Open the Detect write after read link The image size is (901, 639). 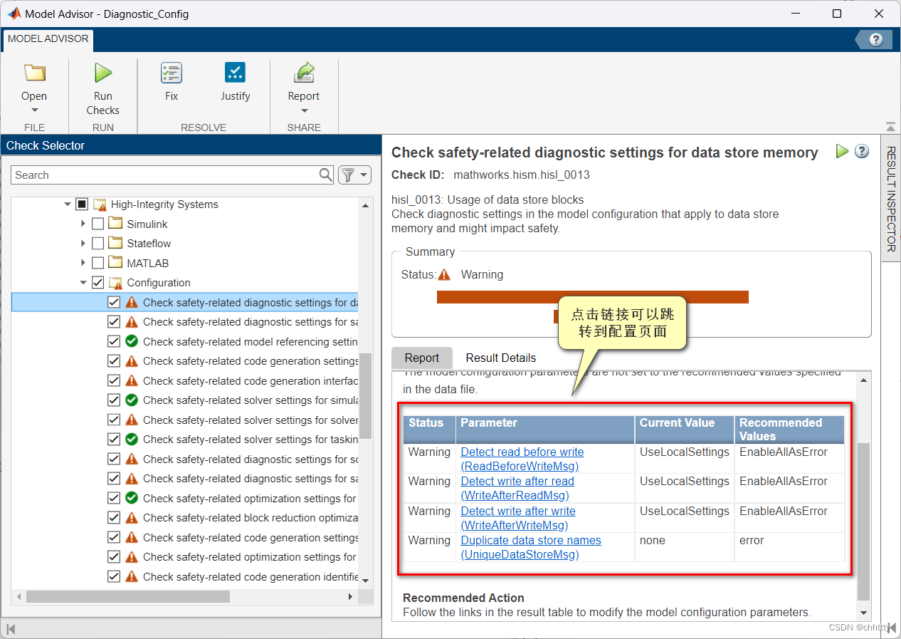tap(517, 488)
